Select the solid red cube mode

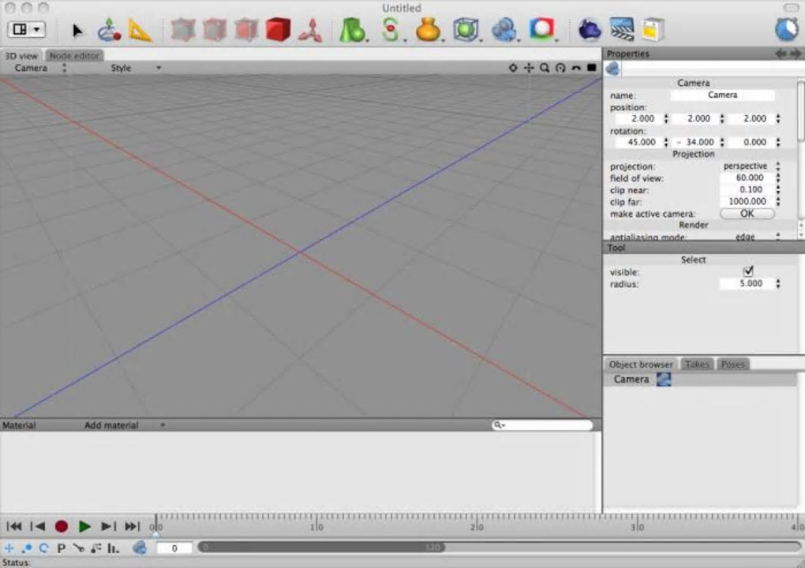pos(278,31)
